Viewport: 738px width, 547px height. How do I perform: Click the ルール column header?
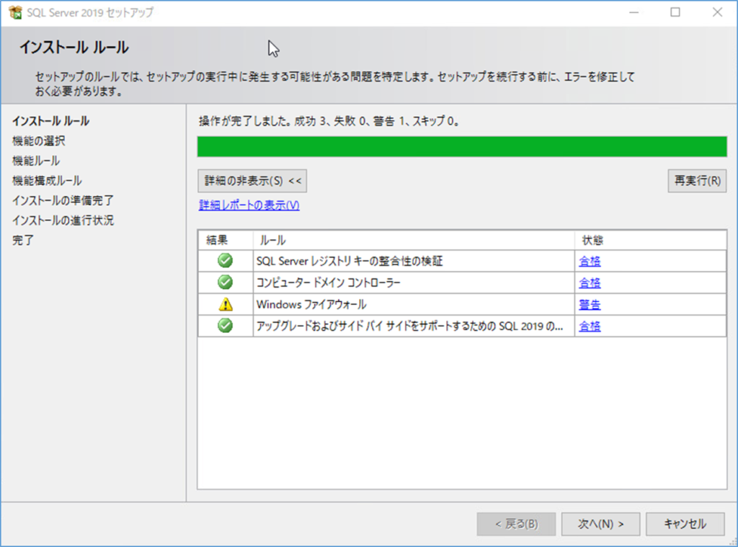point(414,240)
